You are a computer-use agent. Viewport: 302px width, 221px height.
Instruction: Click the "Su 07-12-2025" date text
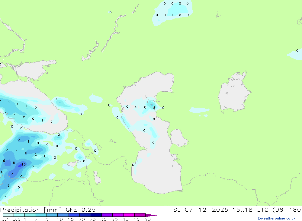tap(201, 210)
